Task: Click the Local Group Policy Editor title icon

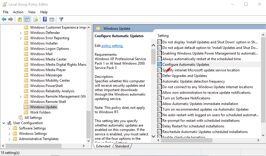Action: (4, 4)
